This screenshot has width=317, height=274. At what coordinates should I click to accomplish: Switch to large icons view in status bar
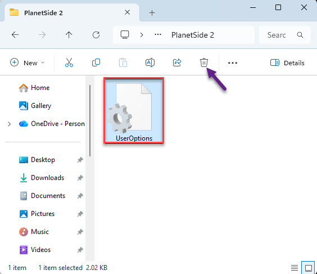coord(309,268)
